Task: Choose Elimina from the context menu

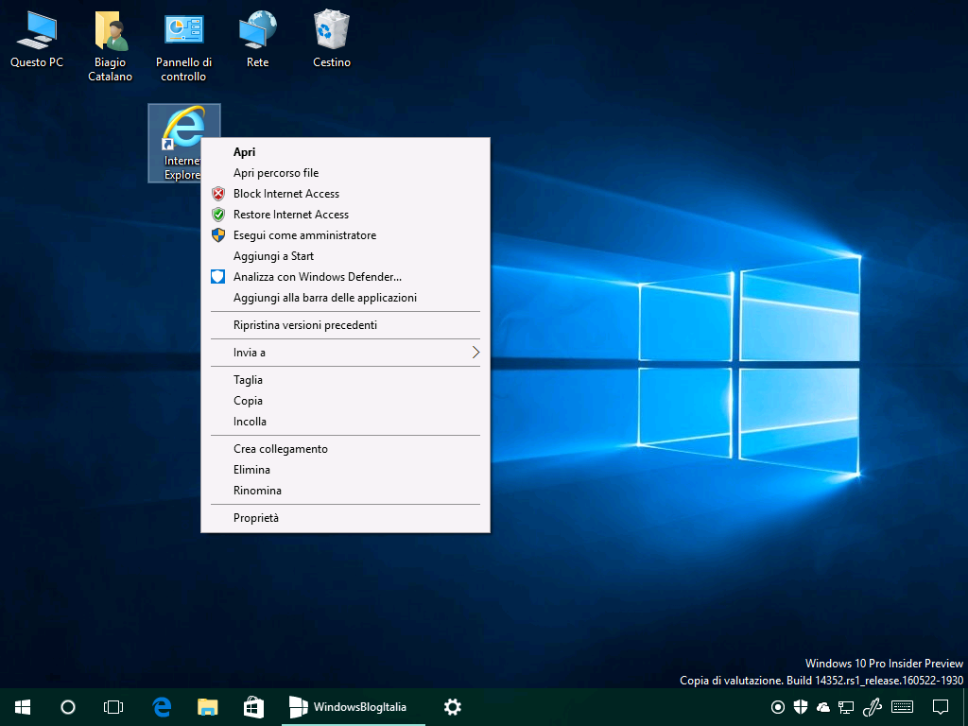Action: click(346, 470)
